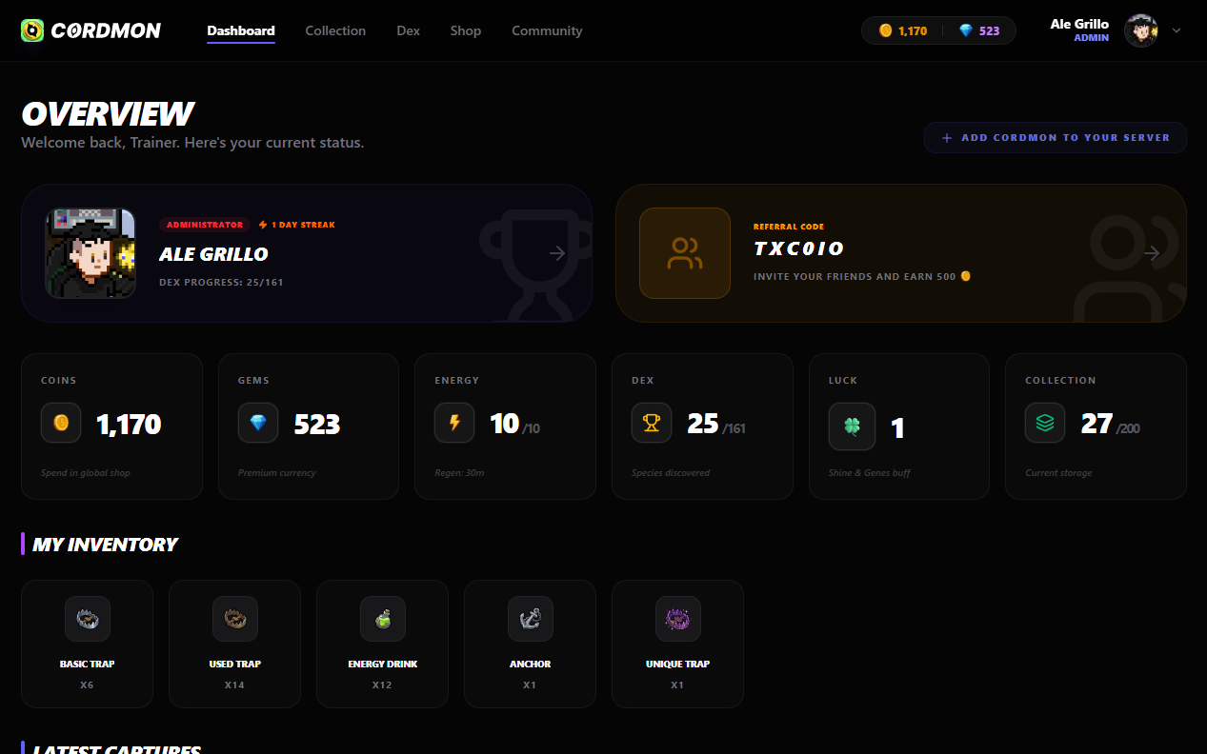Click the gold coin icon in Coins card
The image size is (1207, 754).
pyautogui.click(x=61, y=423)
